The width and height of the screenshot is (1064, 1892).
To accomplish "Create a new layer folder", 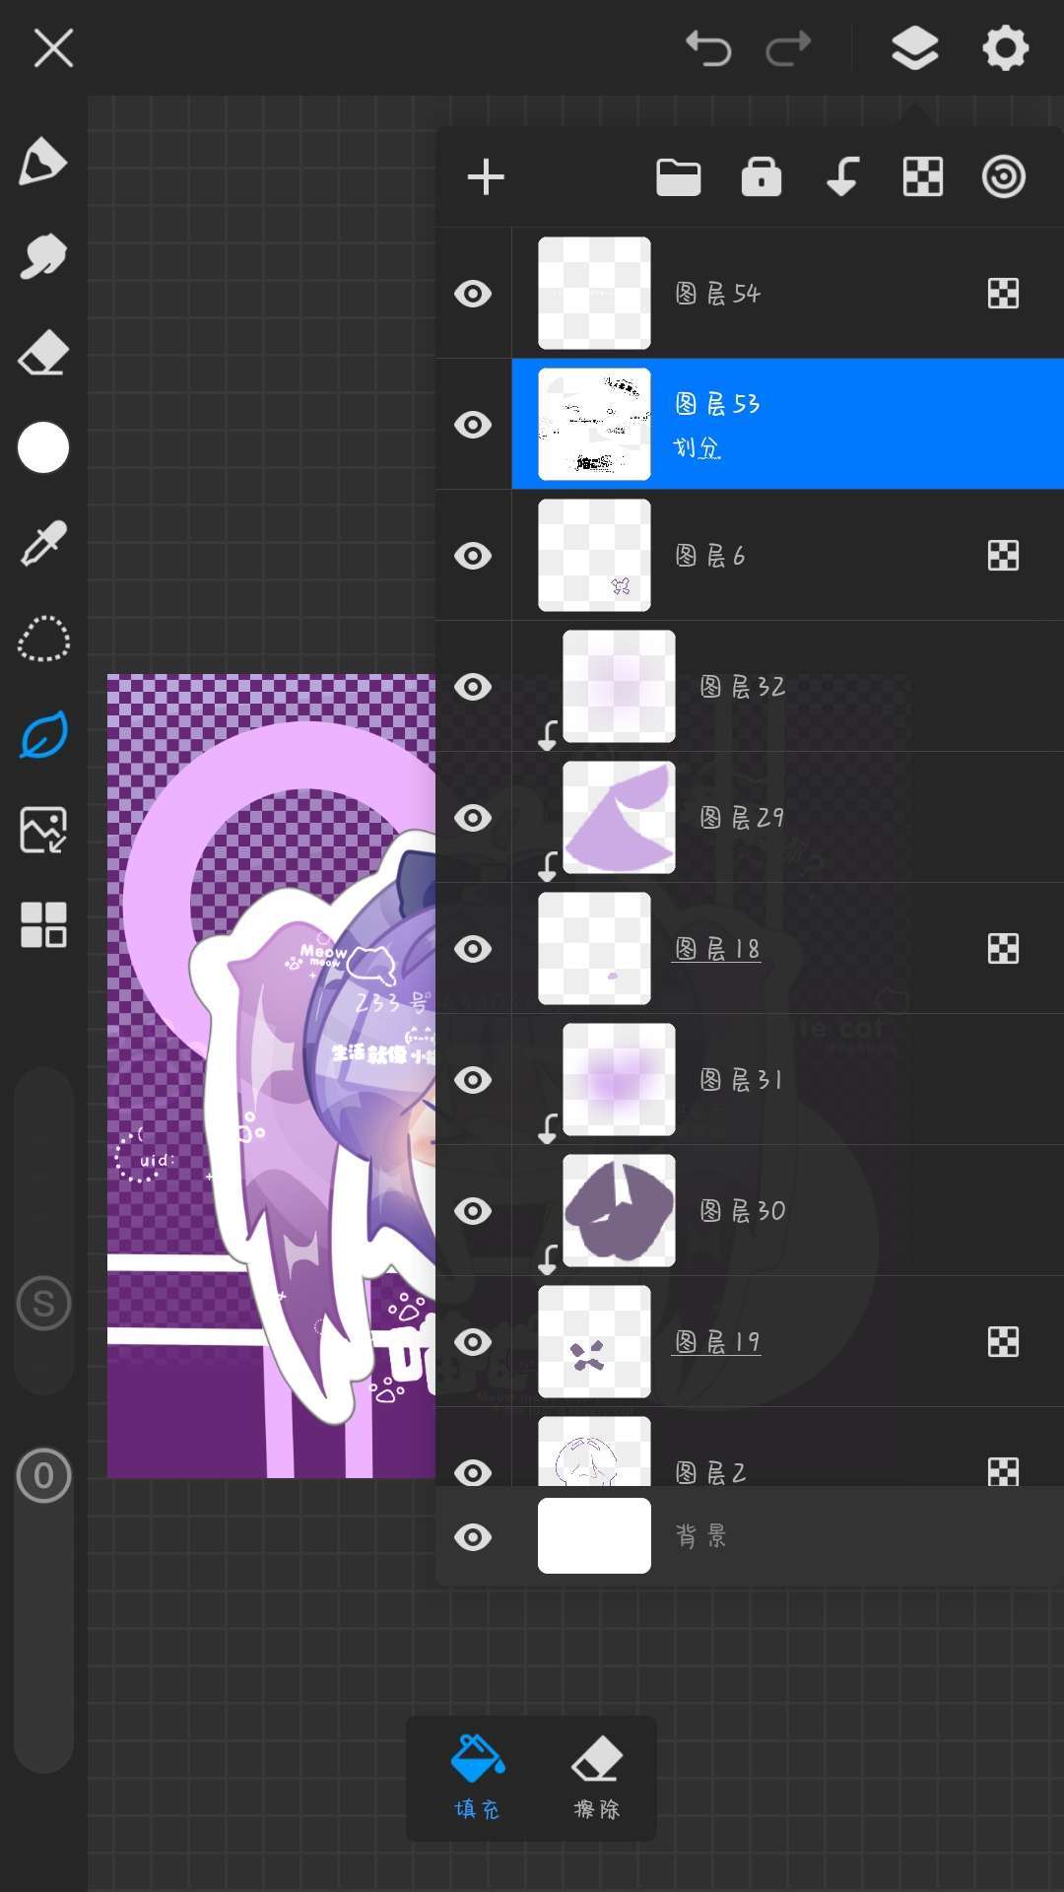I will point(678,177).
